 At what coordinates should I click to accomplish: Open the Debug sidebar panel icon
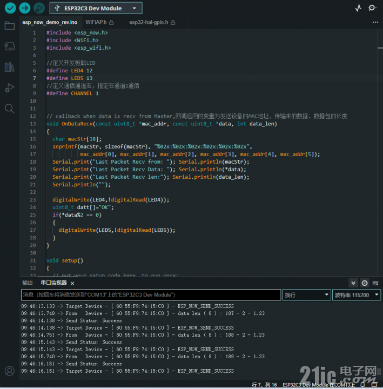point(10,88)
